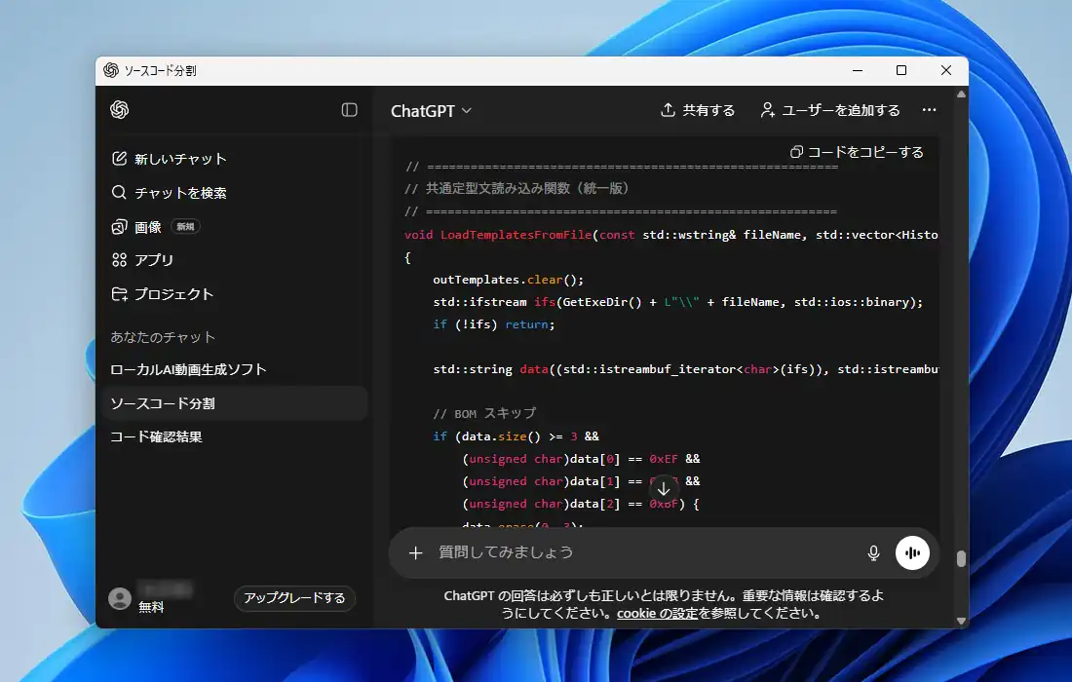Click the microphone dictation icon
This screenshot has width=1072, height=682.
[x=873, y=552]
